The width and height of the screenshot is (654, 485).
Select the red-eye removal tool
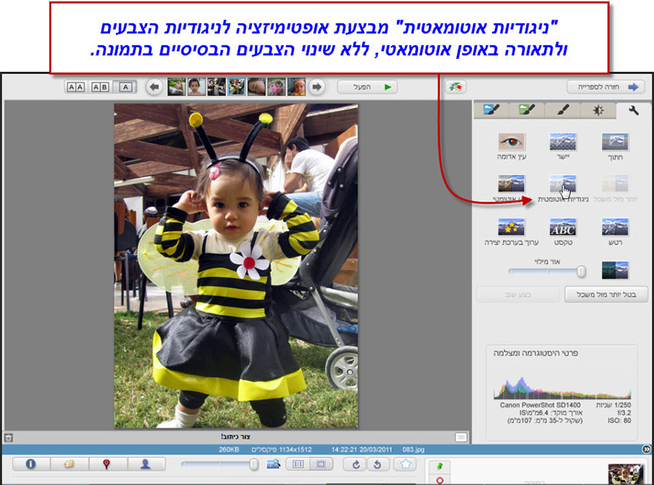514,141
